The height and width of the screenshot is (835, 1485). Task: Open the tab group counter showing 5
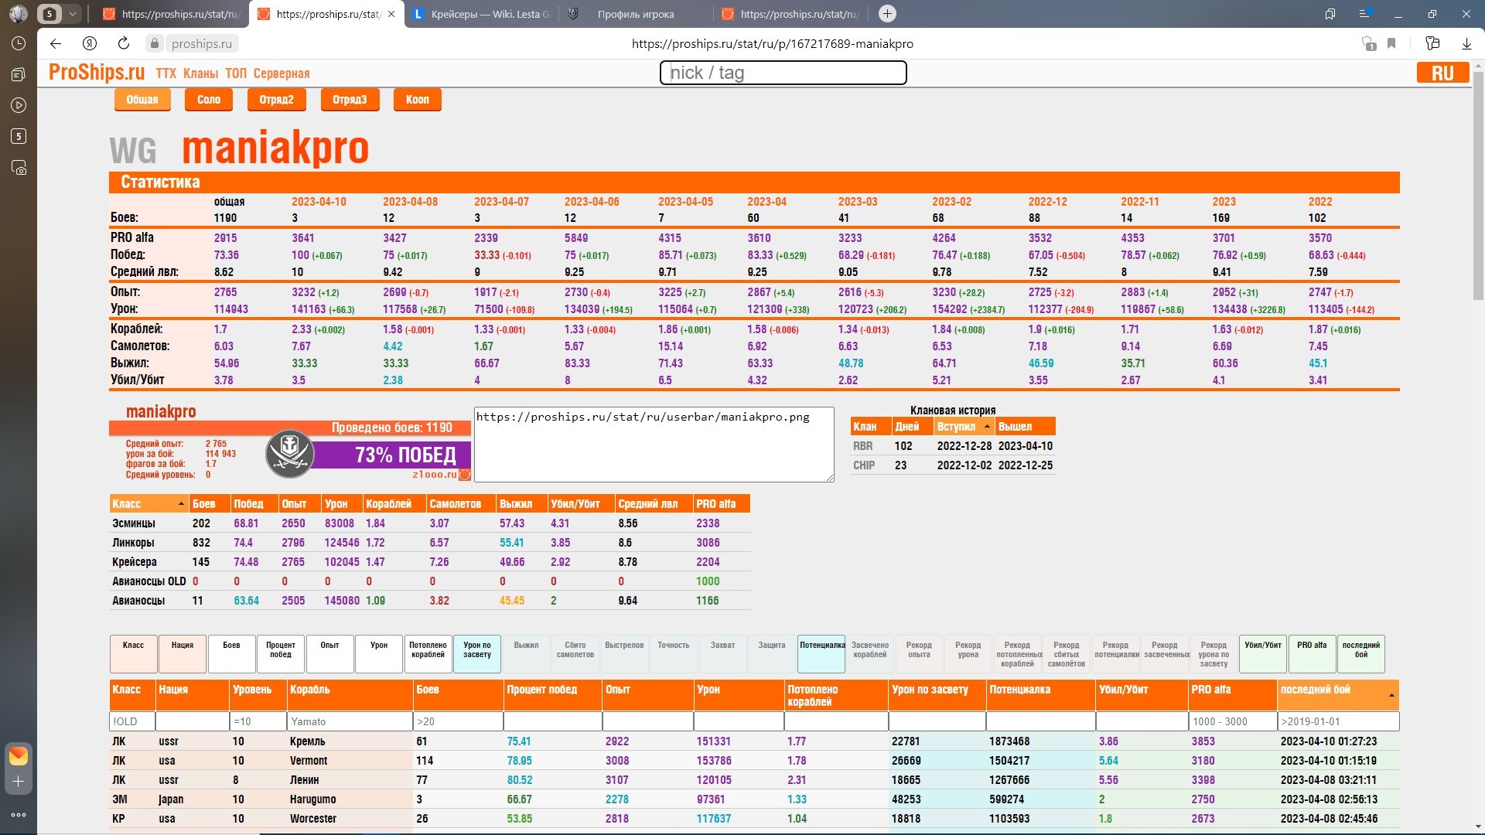coord(49,14)
